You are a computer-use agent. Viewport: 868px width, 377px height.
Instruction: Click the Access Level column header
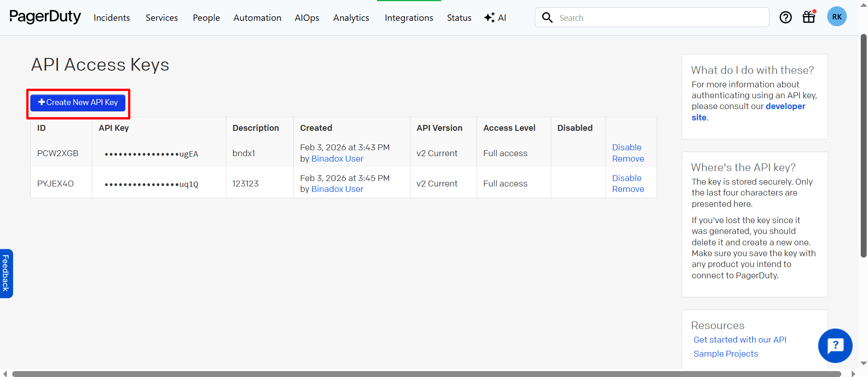(x=509, y=128)
